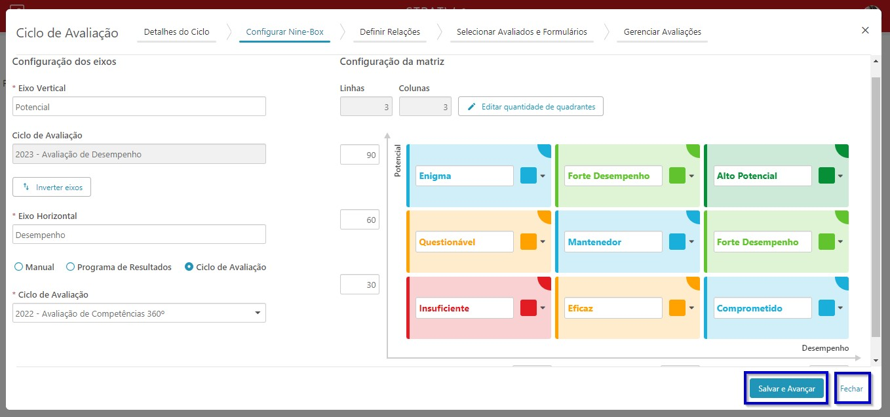
Task: Click the Insuficiente name field
Action: (x=465, y=308)
